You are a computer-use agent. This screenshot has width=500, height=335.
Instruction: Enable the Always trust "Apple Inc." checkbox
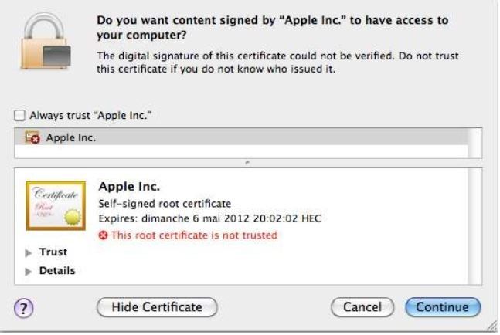pyautogui.click(x=19, y=117)
